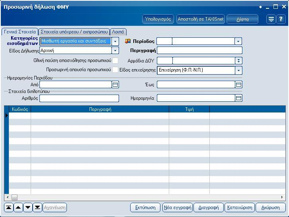This screenshot has width=289, height=217.
Task: Select the Γενικά Στοιχεία tab
Action: pos(20,32)
